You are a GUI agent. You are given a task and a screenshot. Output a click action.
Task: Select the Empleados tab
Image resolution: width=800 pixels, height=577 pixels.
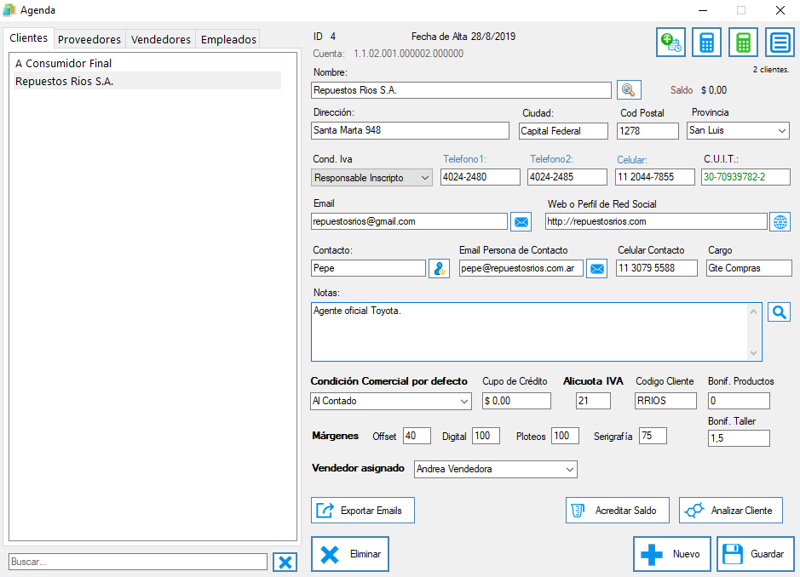(228, 39)
